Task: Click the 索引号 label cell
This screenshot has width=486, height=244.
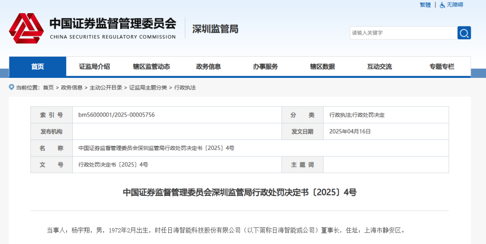Action: coord(51,115)
